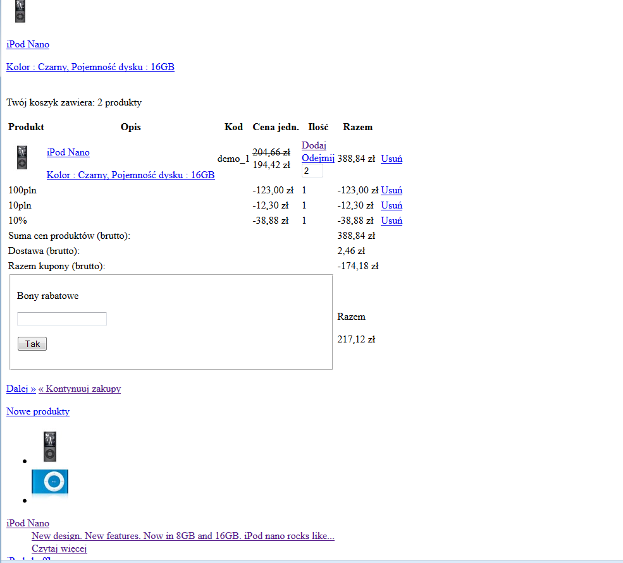623x563 pixels.
Task: Click the Suma cen produktów (brutto) label
Action: click(69, 236)
